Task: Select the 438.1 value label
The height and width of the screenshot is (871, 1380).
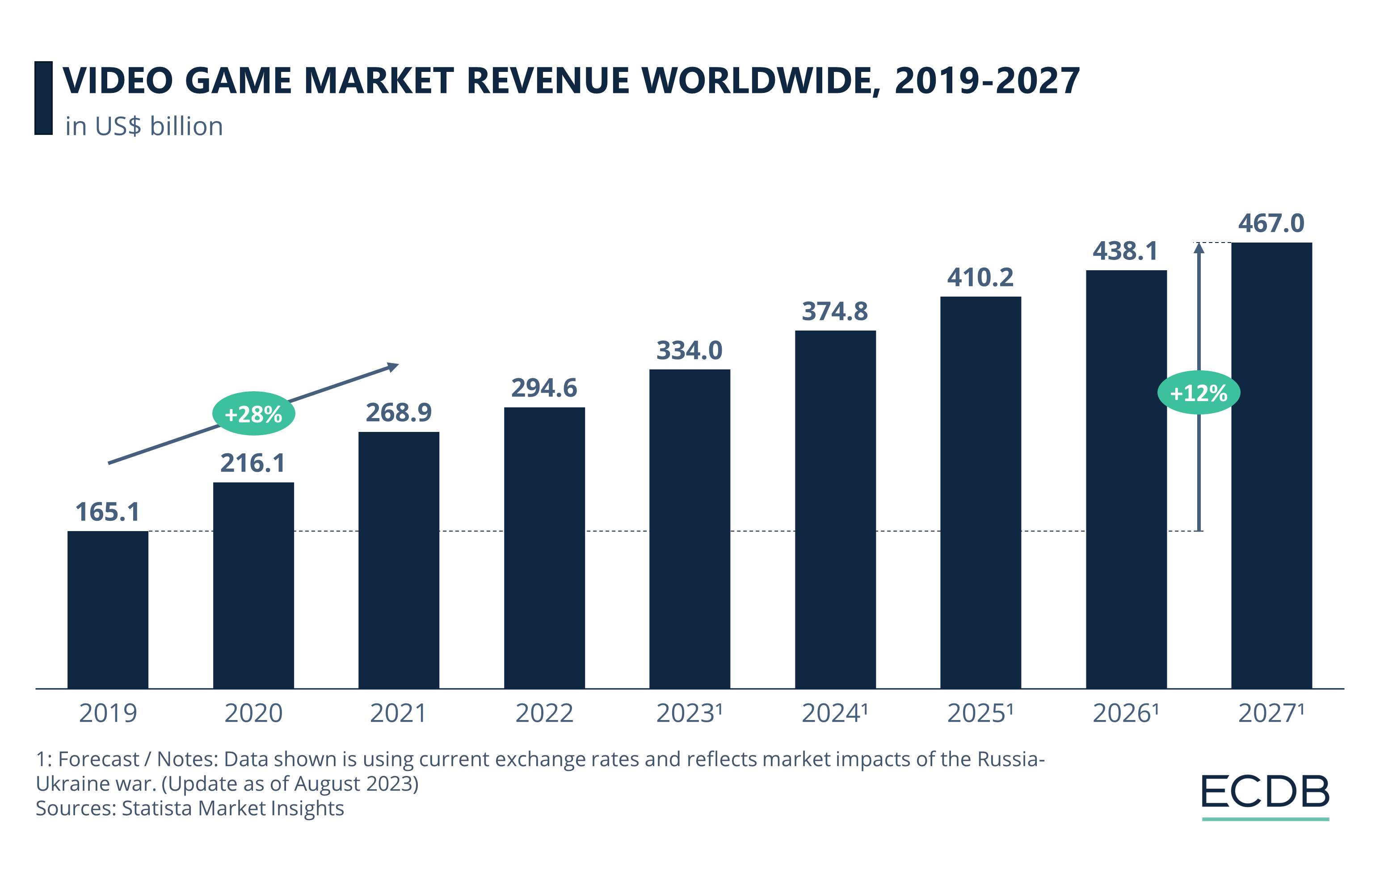Action: (x=1126, y=251)
